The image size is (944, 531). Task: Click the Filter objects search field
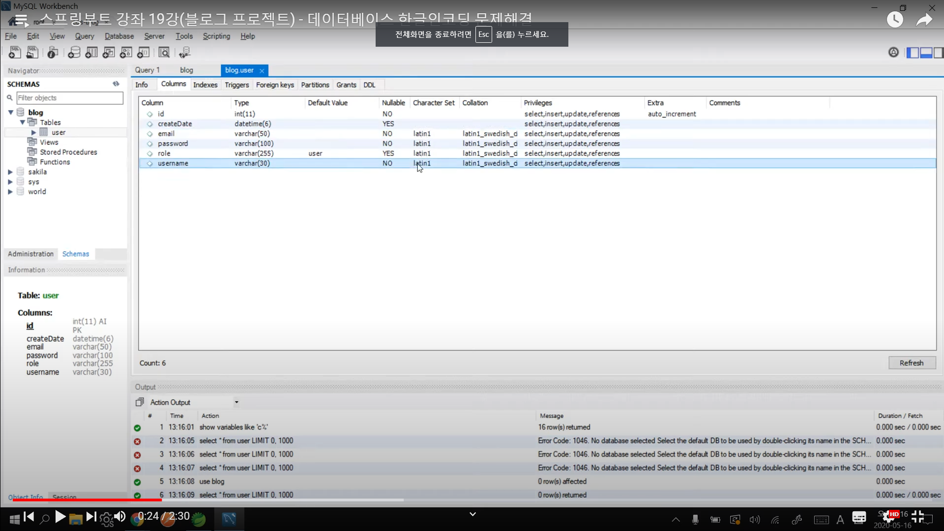[70, 98]
